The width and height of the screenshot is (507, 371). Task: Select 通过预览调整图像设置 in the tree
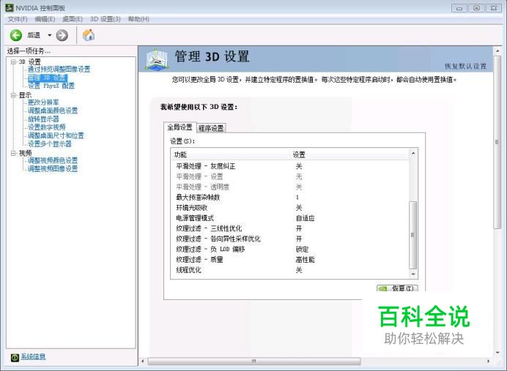tap(59, 69)
